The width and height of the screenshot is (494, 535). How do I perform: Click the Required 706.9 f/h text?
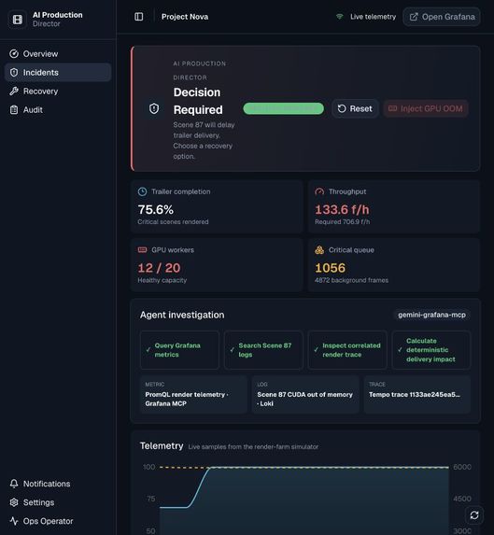342,222
